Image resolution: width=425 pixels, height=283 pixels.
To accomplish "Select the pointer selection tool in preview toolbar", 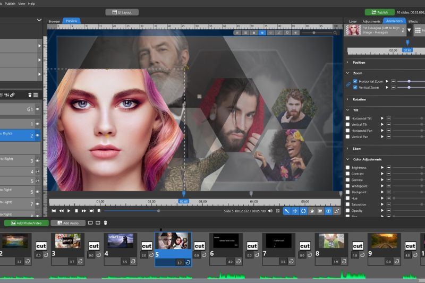I will pyautogui.click(x=287, y=211).
